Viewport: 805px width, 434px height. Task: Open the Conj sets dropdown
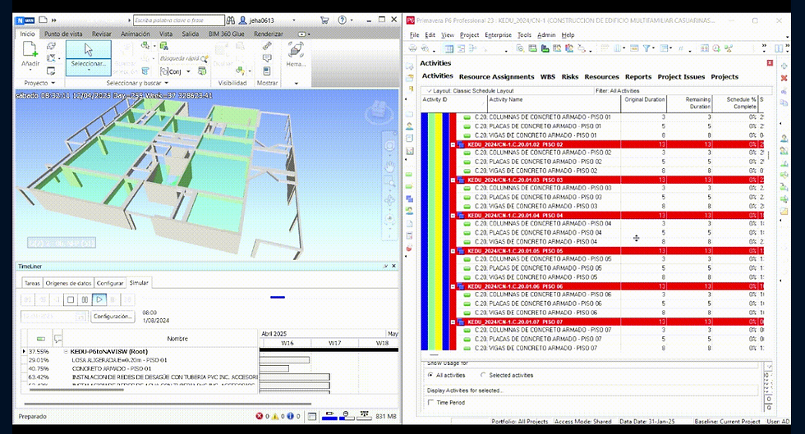click(188, 71)
